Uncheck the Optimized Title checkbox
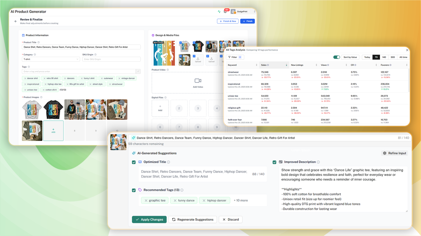 (x=134, y=162)
